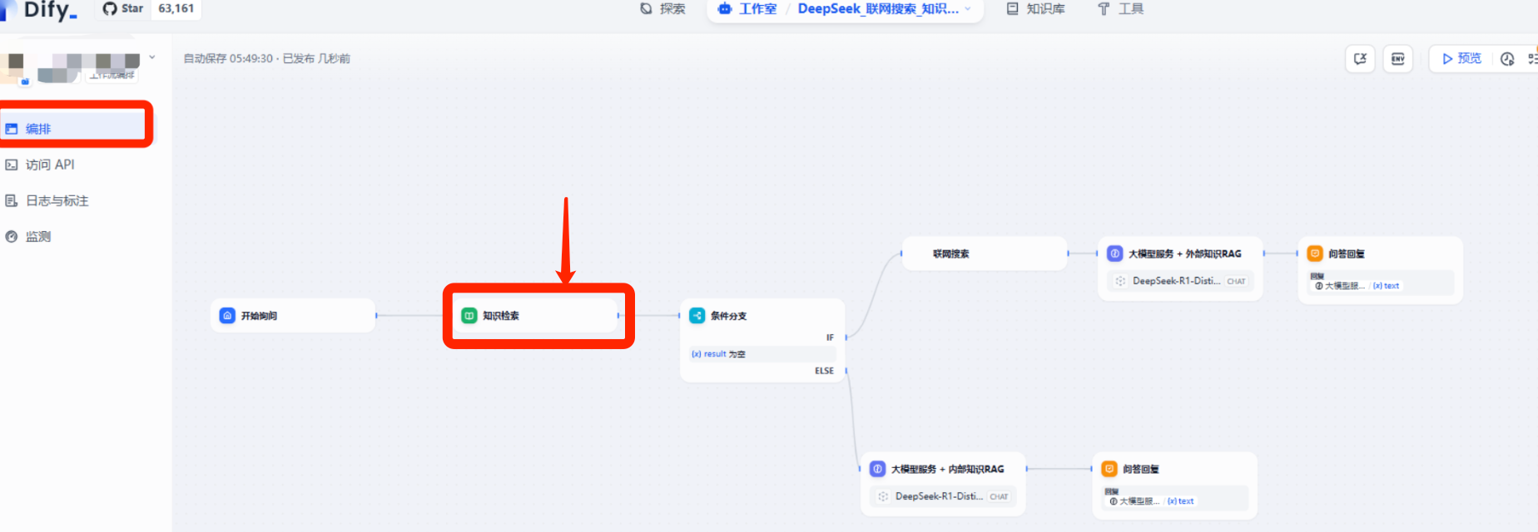Click the Dify logo

coord(40,9)
